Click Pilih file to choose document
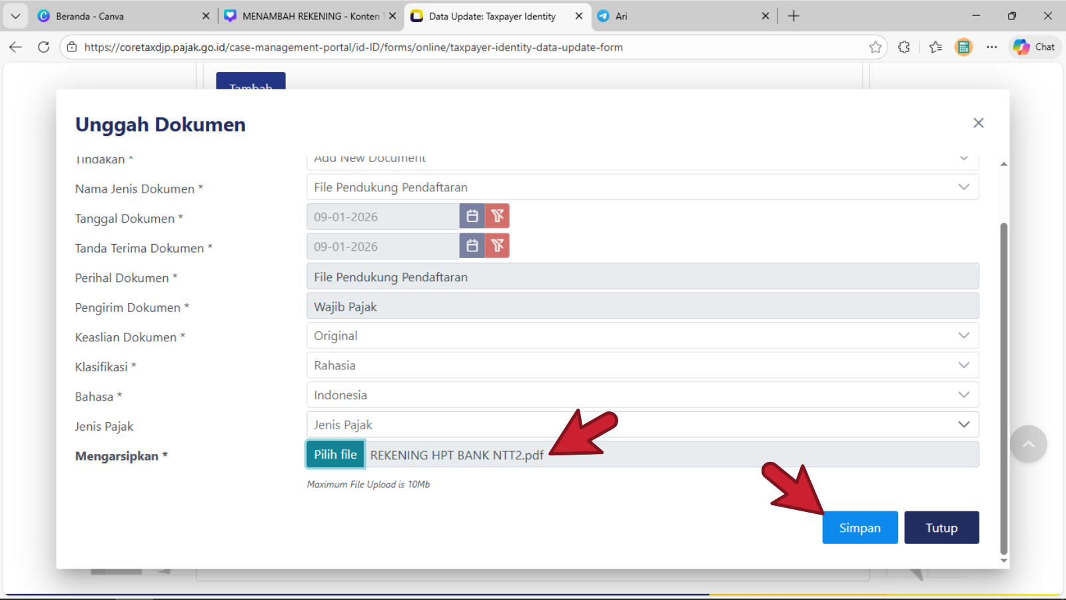This screenshot has width=1066, height=600. coord(335,455)
